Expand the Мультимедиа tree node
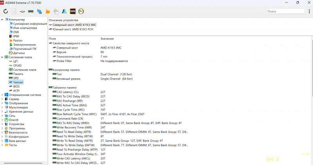The width and height of the screenshot is (313, 165). (2, 107)
